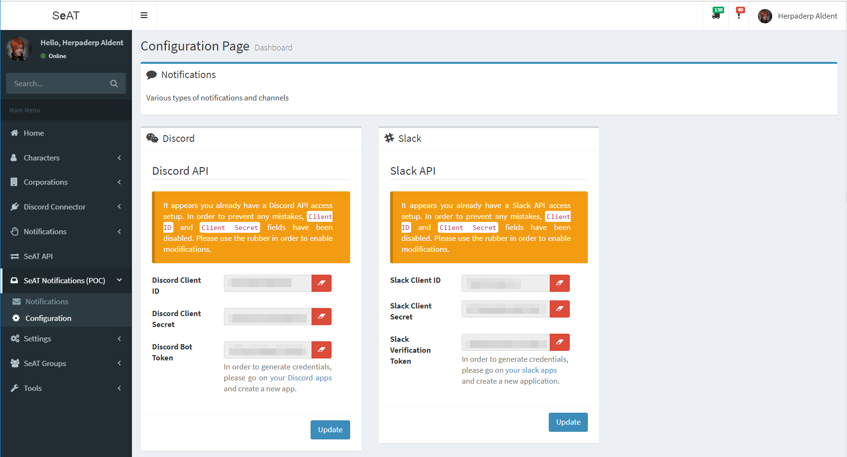The width and height of the screenshot is (847, 457).
Task: Open Herpaderp Aldent user menu
Action: click(797, 16)
